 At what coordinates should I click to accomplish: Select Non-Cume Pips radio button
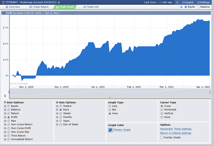coord(9,132)
